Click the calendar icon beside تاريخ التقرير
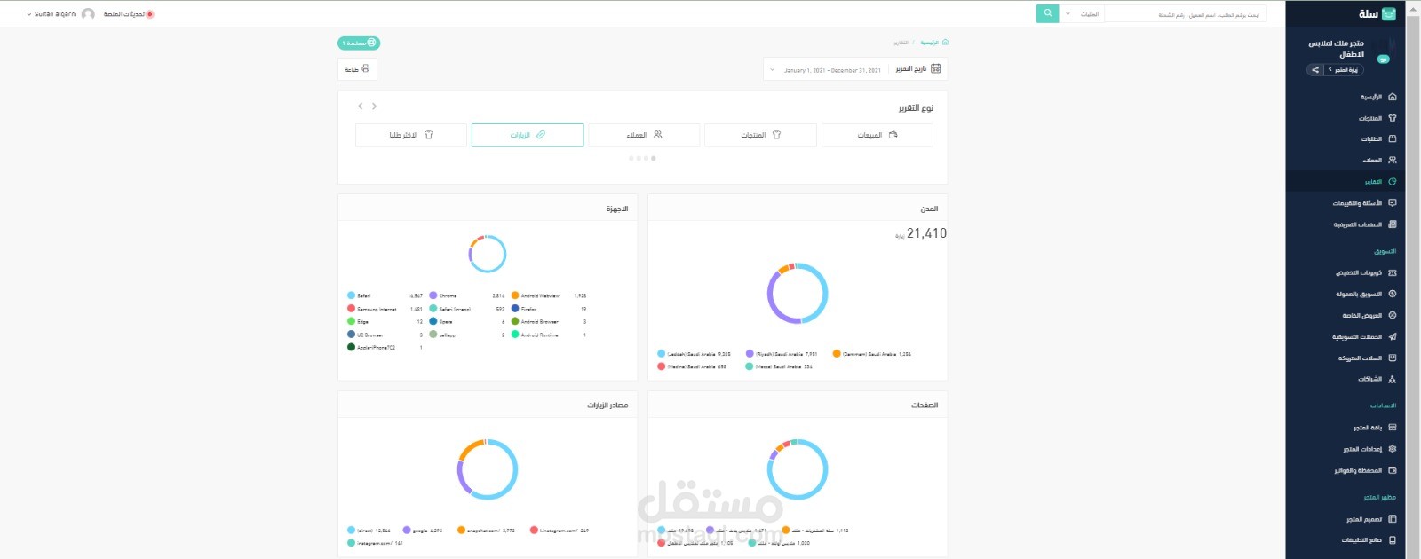 point(935,68)
